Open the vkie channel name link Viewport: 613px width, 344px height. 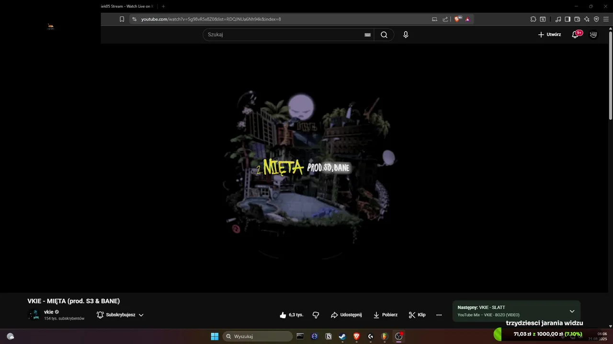pos(49,312)
